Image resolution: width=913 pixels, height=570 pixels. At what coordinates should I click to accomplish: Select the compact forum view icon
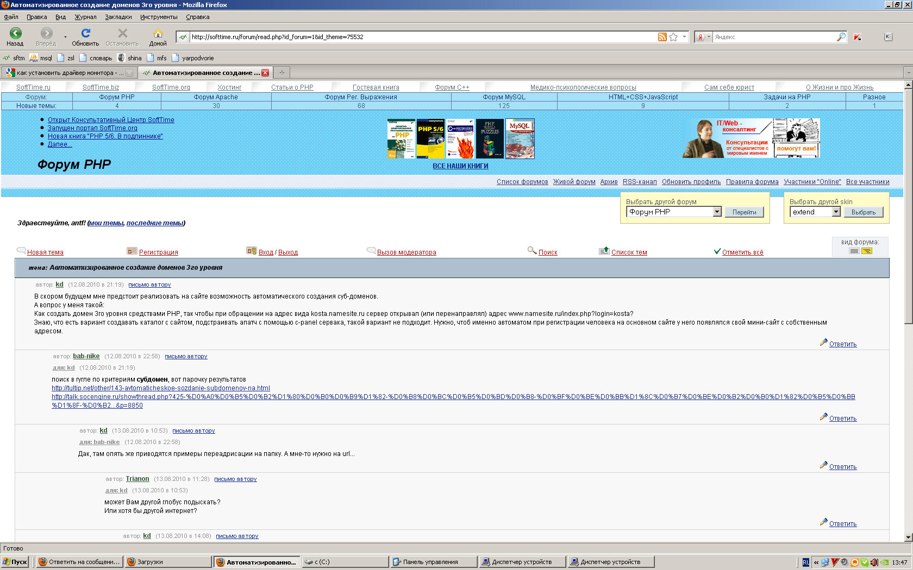(x=854, y=251)
